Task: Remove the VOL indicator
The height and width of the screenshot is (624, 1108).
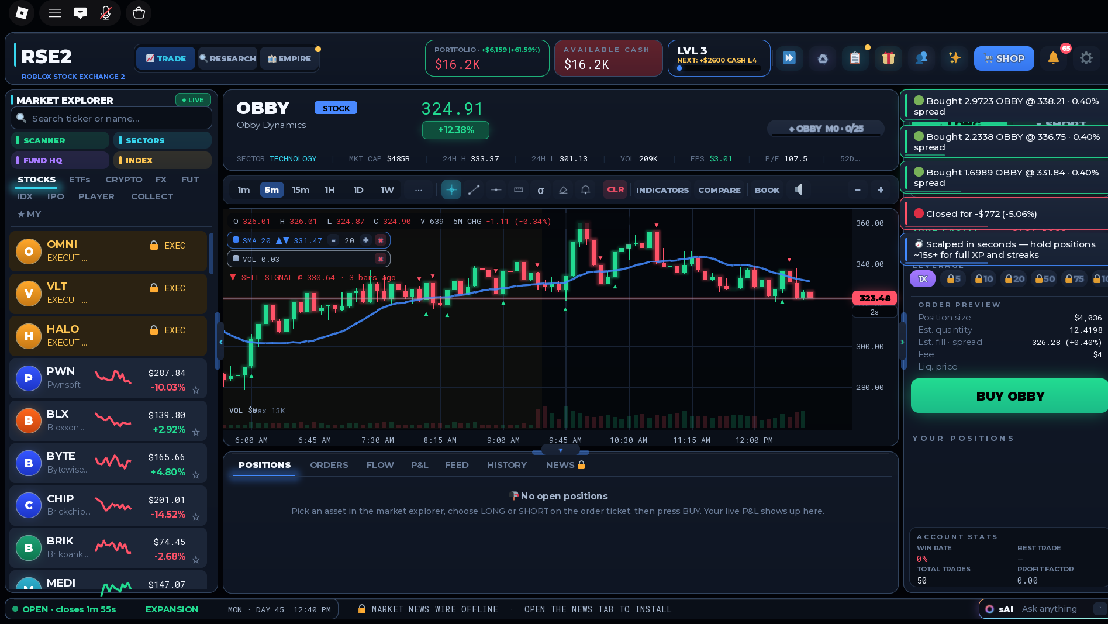Action: click(381, 259)
